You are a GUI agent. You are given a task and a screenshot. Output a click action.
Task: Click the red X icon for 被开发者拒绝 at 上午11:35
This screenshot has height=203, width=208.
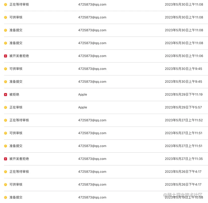point(6,159)
